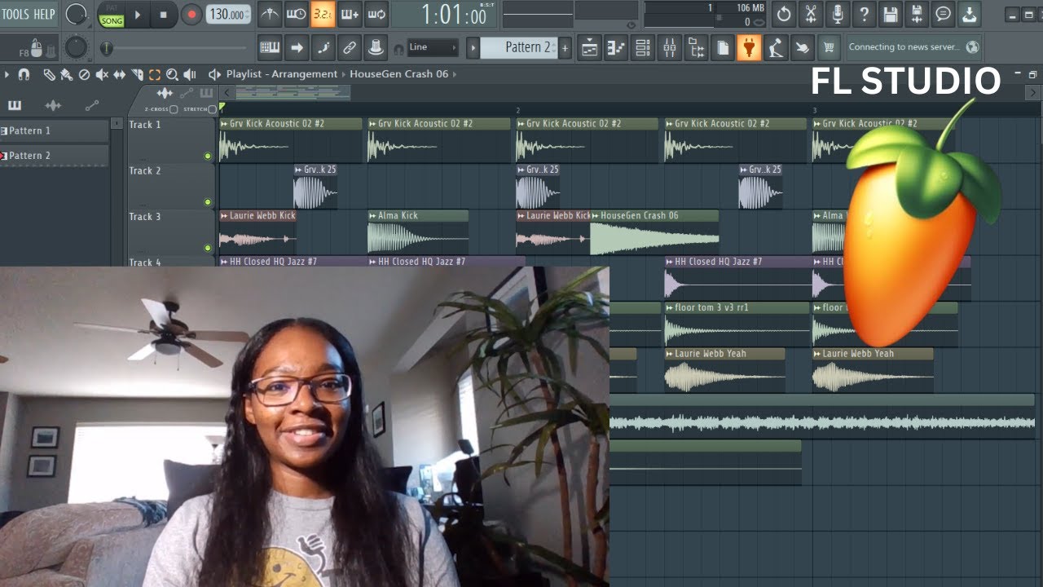Open Alma Kick clip menu
The height and width of the screenshot is (587, 1043).
(372, 216)
